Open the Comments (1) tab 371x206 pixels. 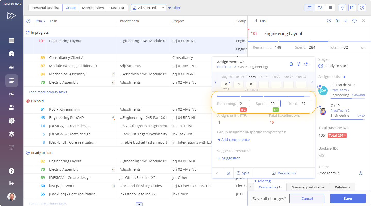[x=270, y=187]
